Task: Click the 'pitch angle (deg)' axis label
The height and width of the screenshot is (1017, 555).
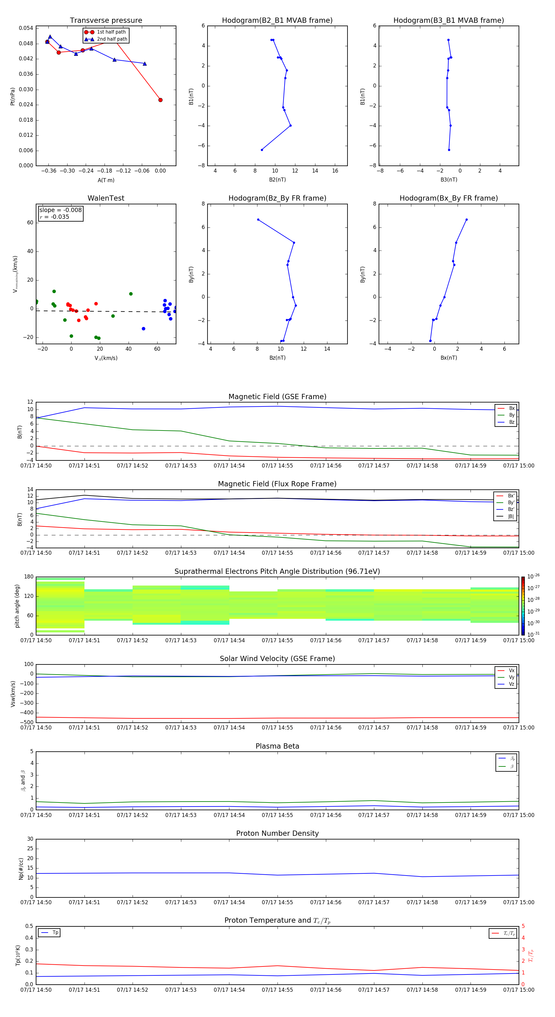Action: point(17,606)
